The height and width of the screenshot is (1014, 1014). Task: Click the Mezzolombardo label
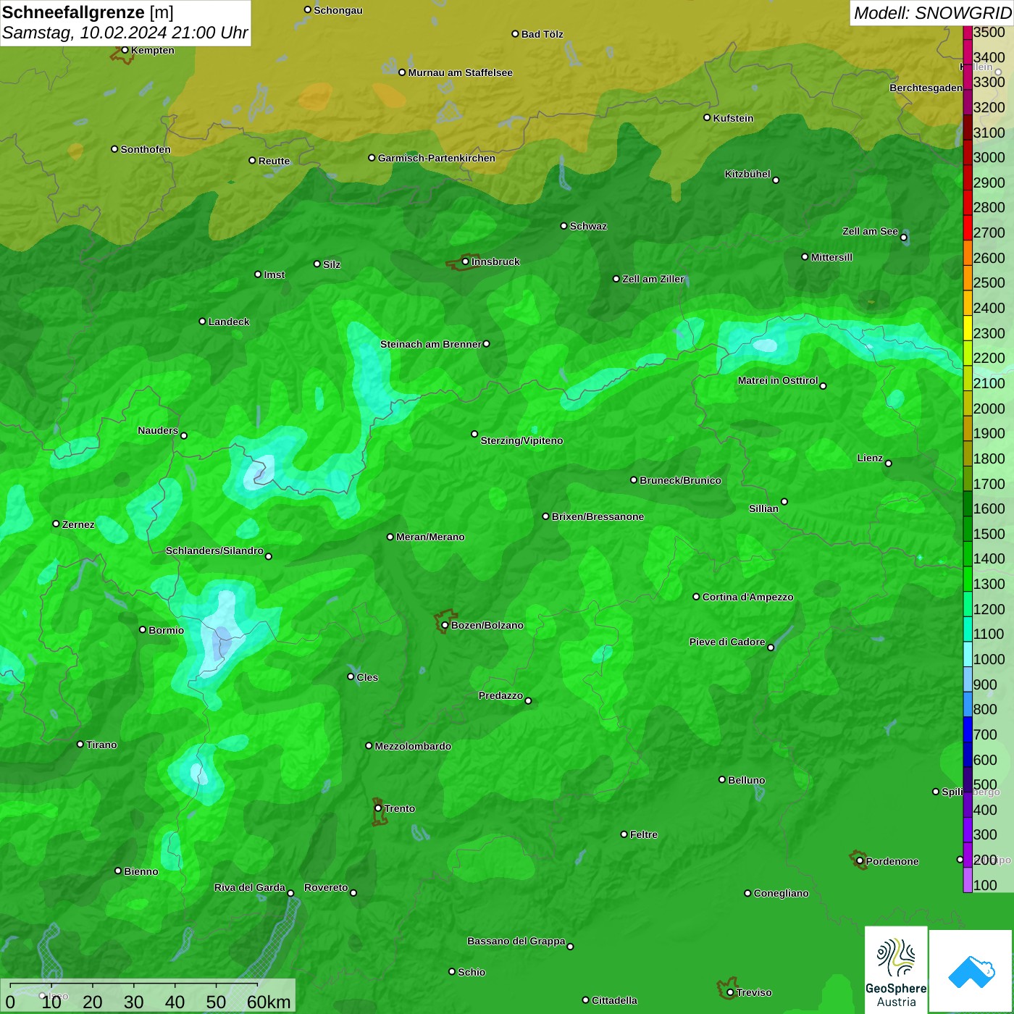[x=413, y=746]
